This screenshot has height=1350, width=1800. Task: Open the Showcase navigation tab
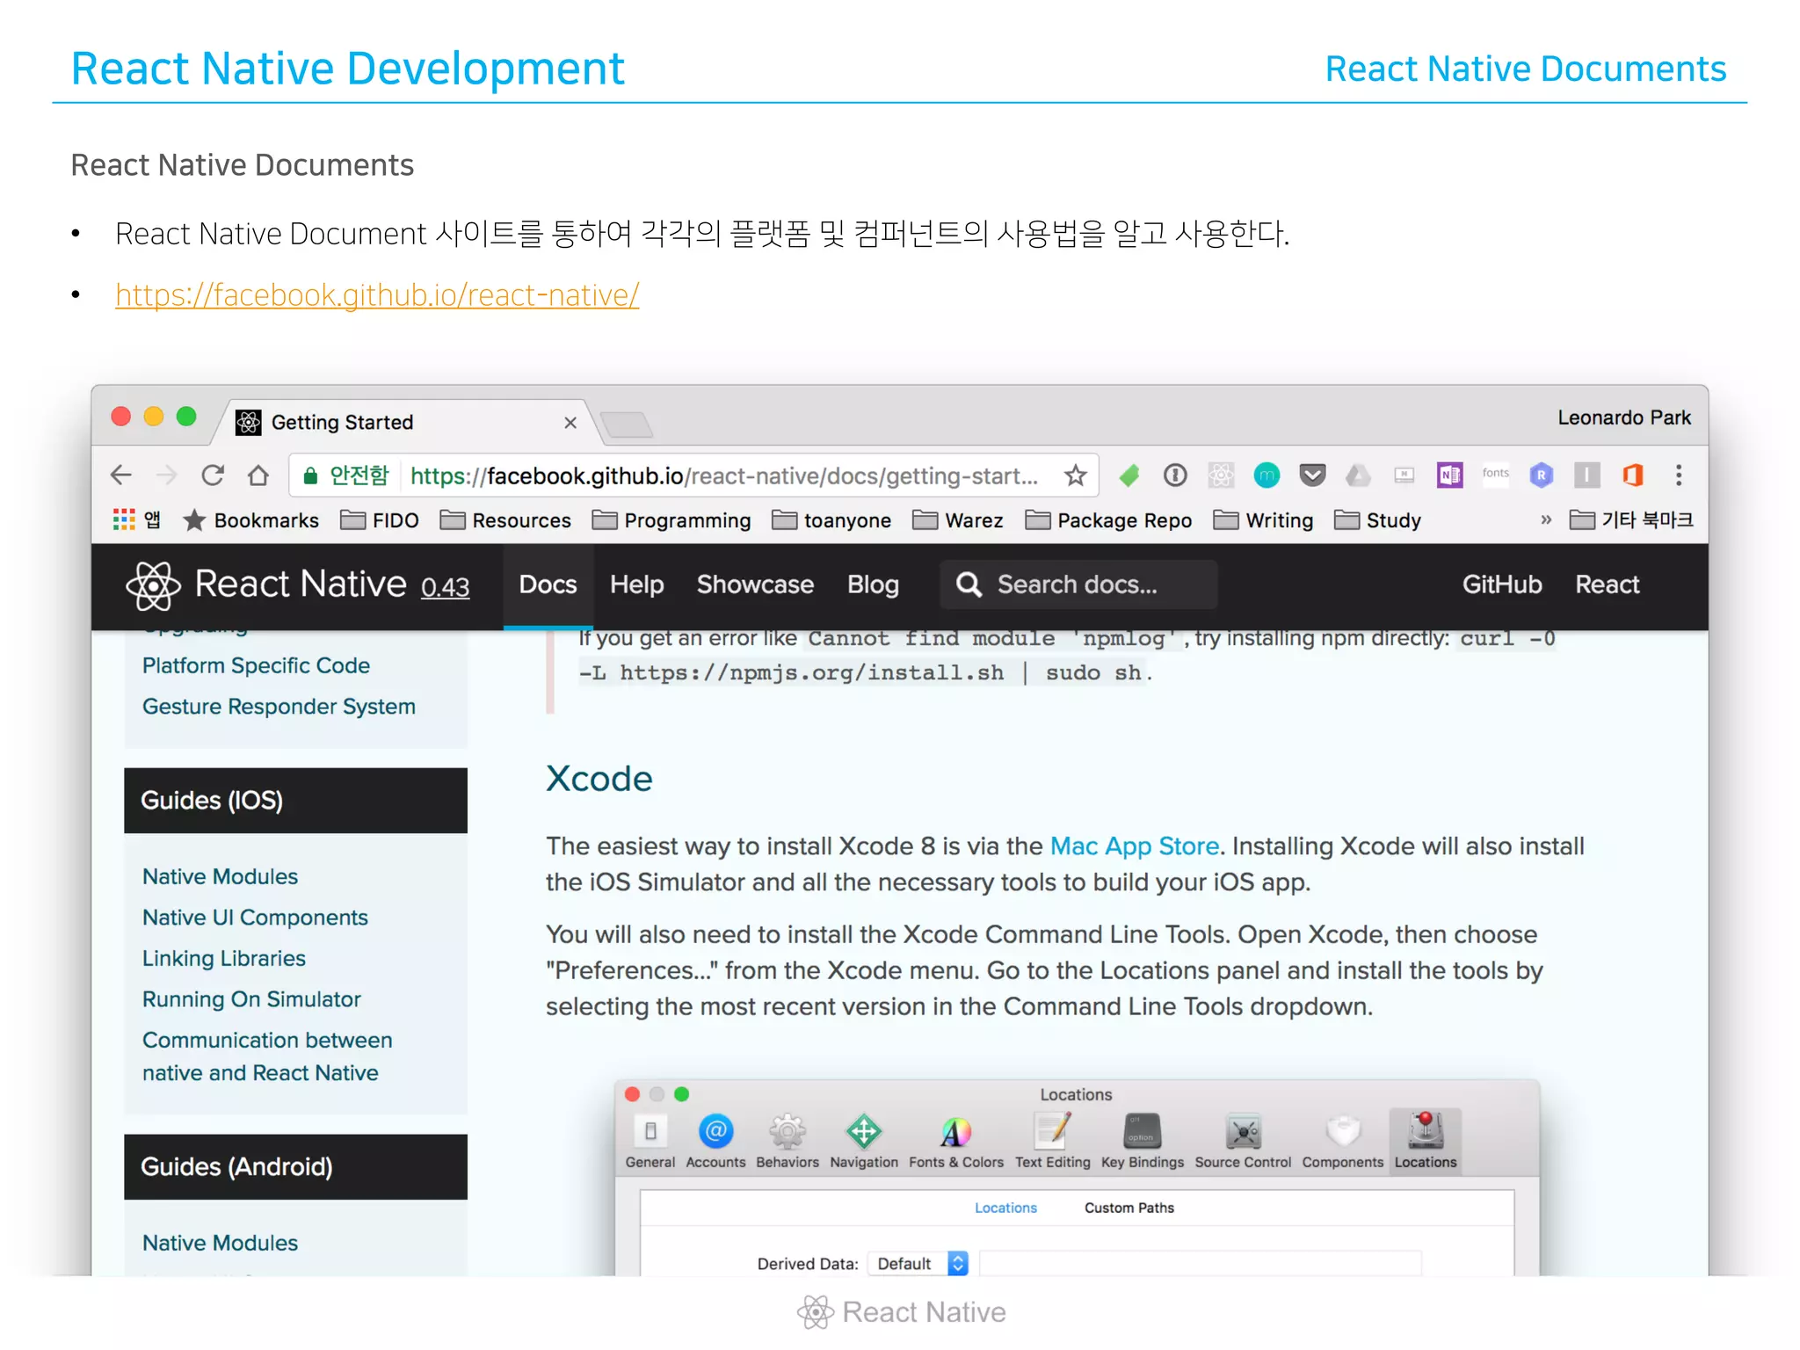click(755, 585)
